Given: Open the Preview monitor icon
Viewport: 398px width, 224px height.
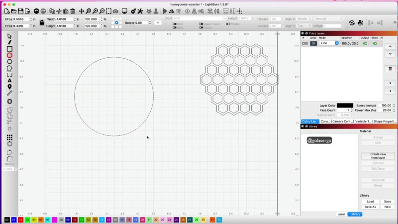Looking at the screenshot, I should 124,11.
